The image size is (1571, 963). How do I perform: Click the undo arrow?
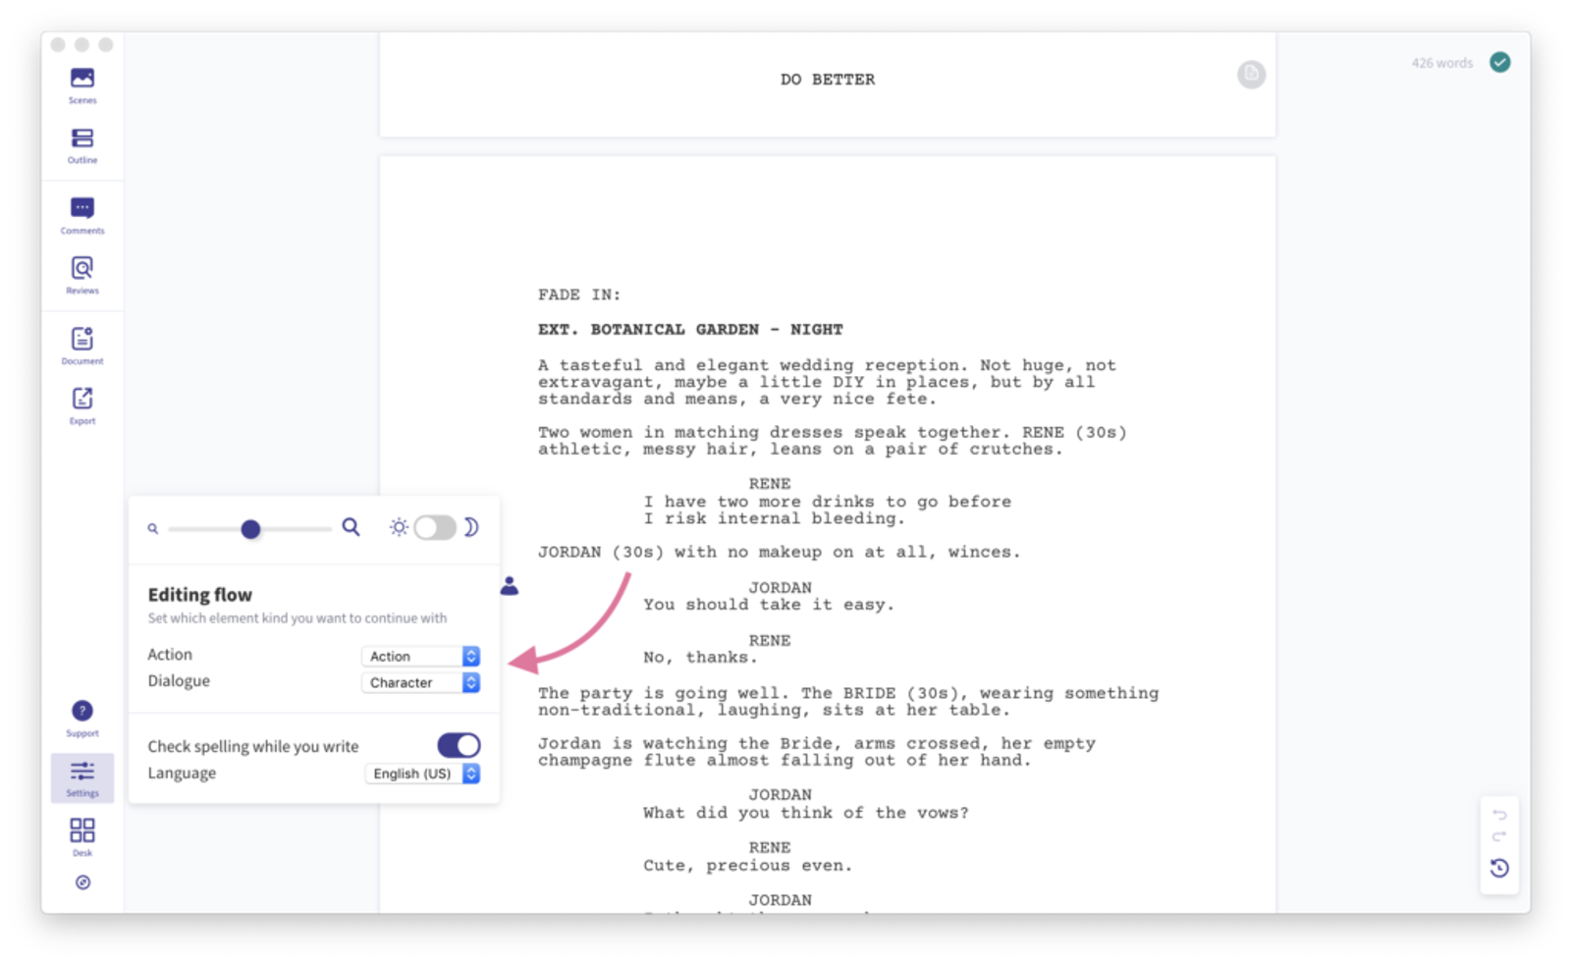(1499, 815)
